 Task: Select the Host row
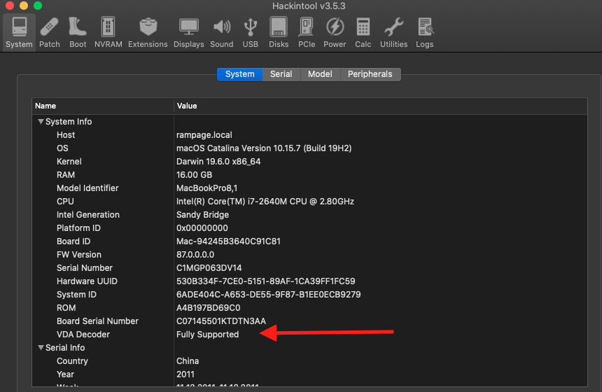point(309,135)
